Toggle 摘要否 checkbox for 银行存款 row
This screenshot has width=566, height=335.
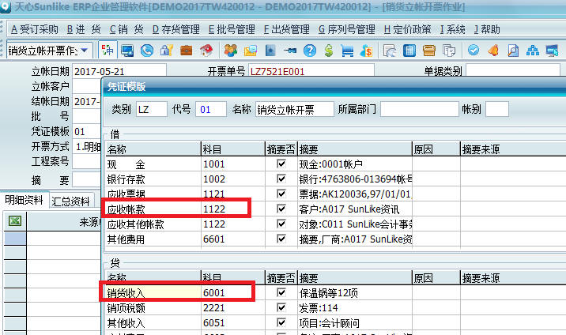pos(281,179)
